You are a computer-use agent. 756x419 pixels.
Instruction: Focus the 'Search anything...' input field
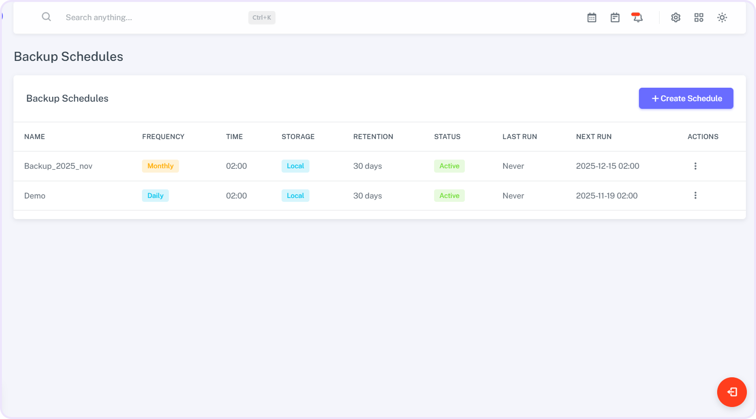[154, 18]
